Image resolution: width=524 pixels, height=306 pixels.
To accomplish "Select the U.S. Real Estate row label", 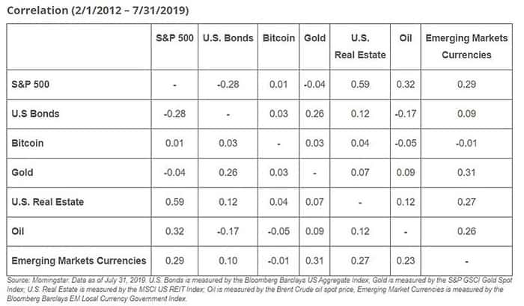I will point(47,202).
